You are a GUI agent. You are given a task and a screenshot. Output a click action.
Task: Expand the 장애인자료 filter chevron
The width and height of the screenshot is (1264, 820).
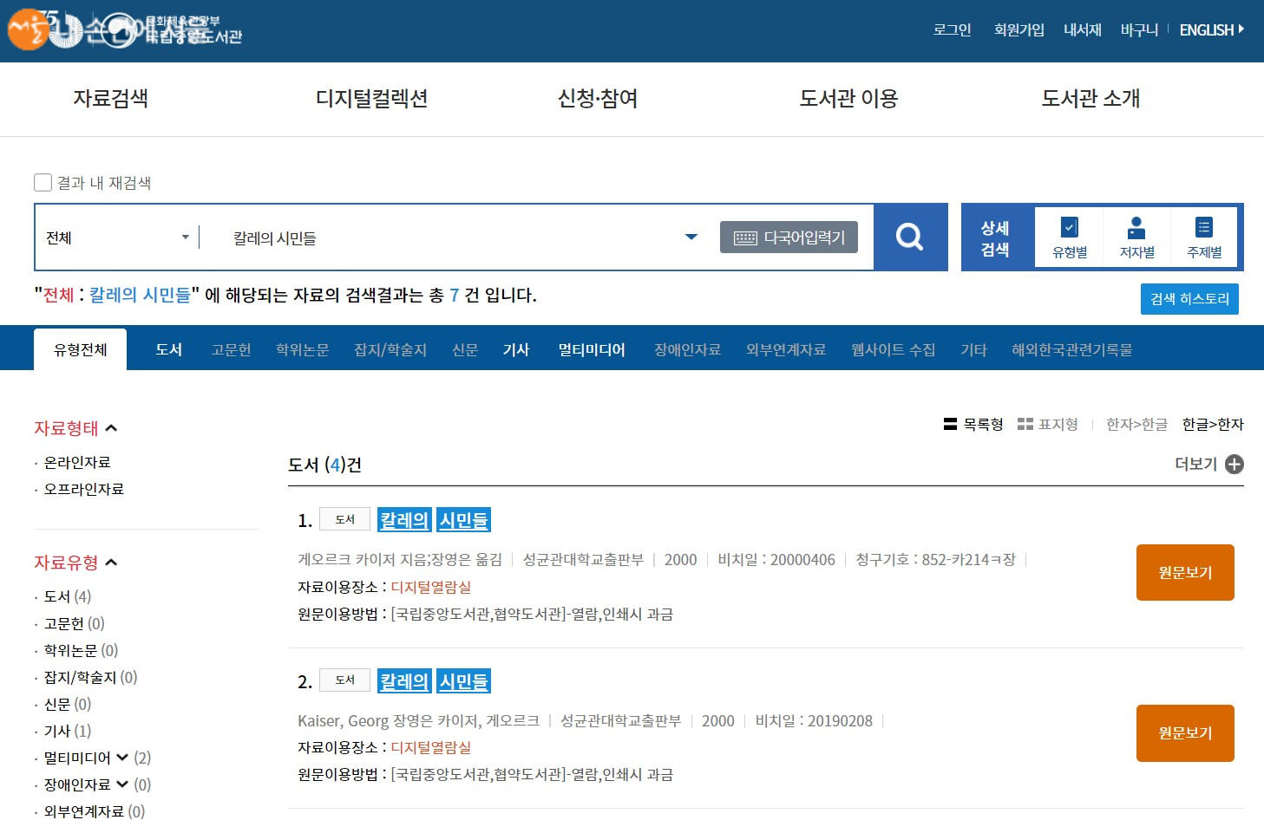pos(122,784)
